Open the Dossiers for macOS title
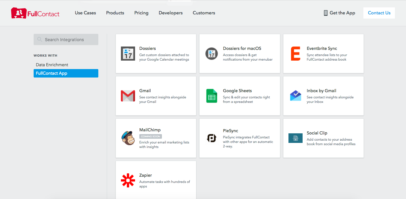Image resolution: width=406 pixels, height=199 pixels. pos(242,48)
